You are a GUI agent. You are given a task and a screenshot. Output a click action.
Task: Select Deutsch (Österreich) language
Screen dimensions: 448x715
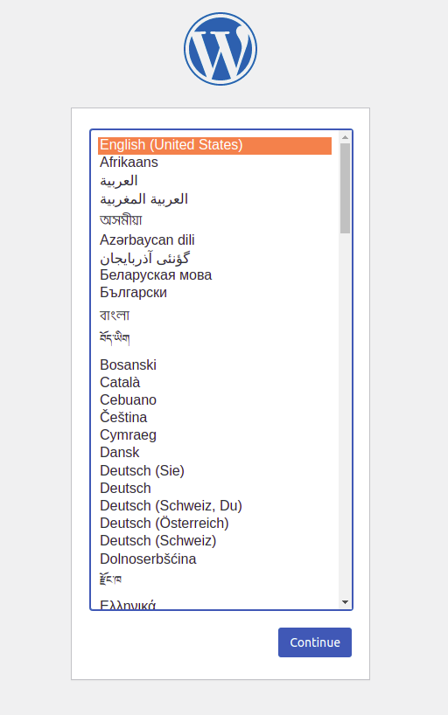(x=214, y=523)
